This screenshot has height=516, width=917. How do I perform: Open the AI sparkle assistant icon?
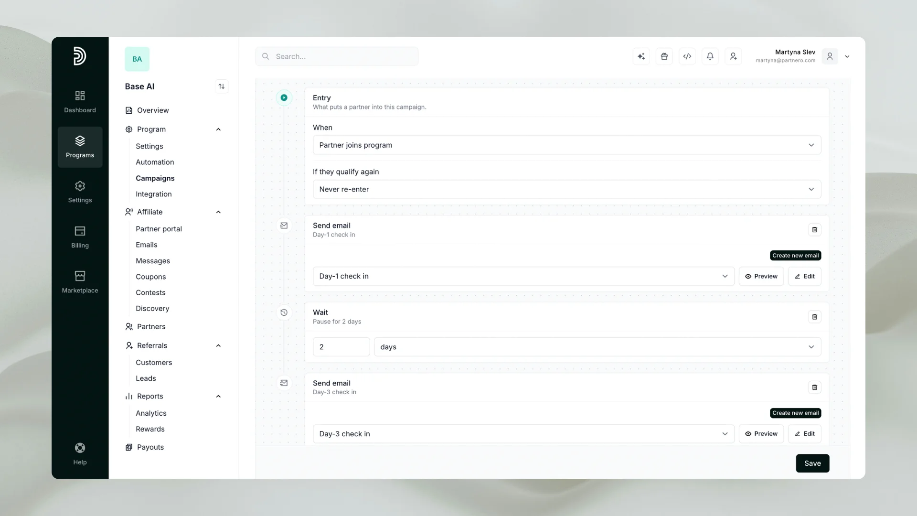641,56
